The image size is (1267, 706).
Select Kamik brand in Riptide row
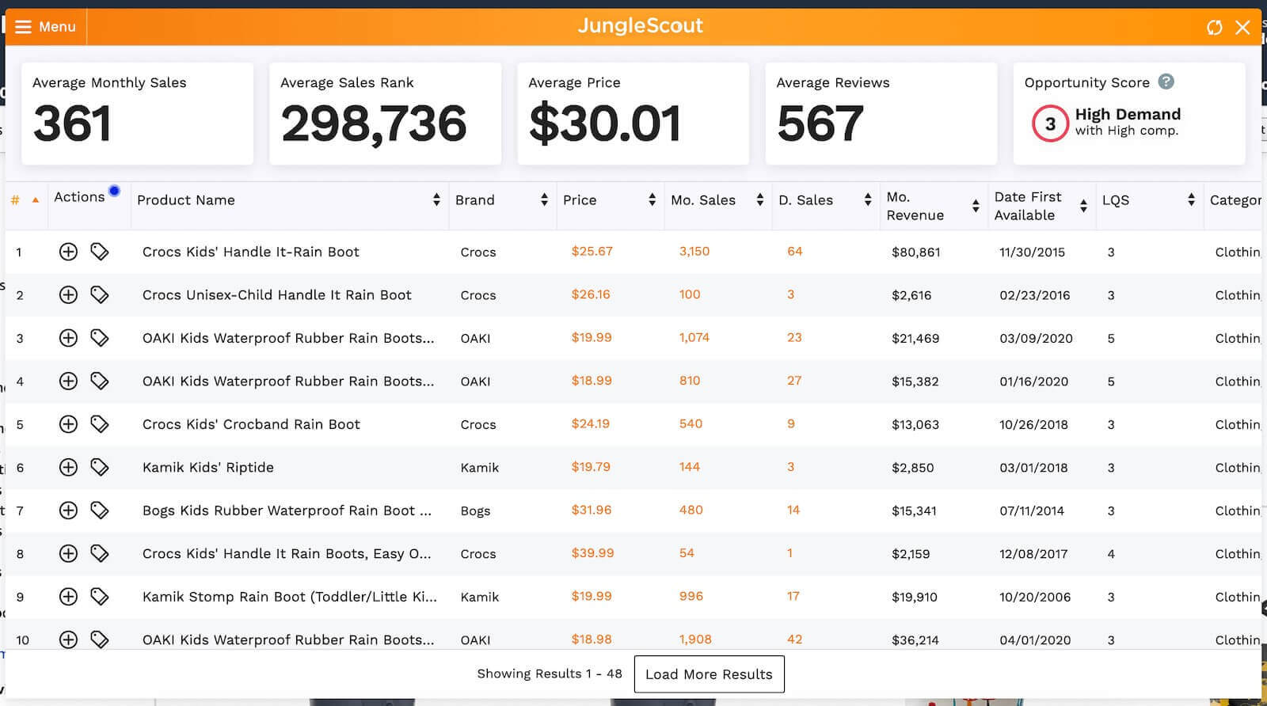(x=479, y=468)
